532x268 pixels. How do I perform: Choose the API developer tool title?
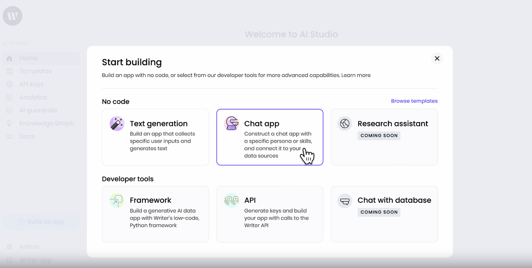click(x=250, y=201)
